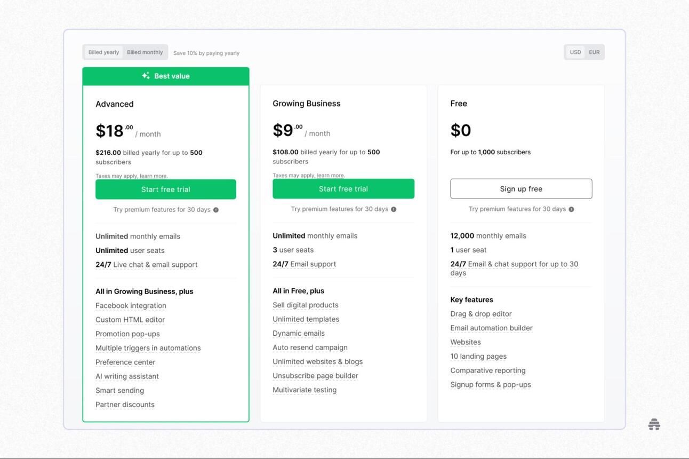This screenshot has width=689, height=459.
Task: Click Multivariate testing feature
Action: pyautogui.click(x=305, y=390)
